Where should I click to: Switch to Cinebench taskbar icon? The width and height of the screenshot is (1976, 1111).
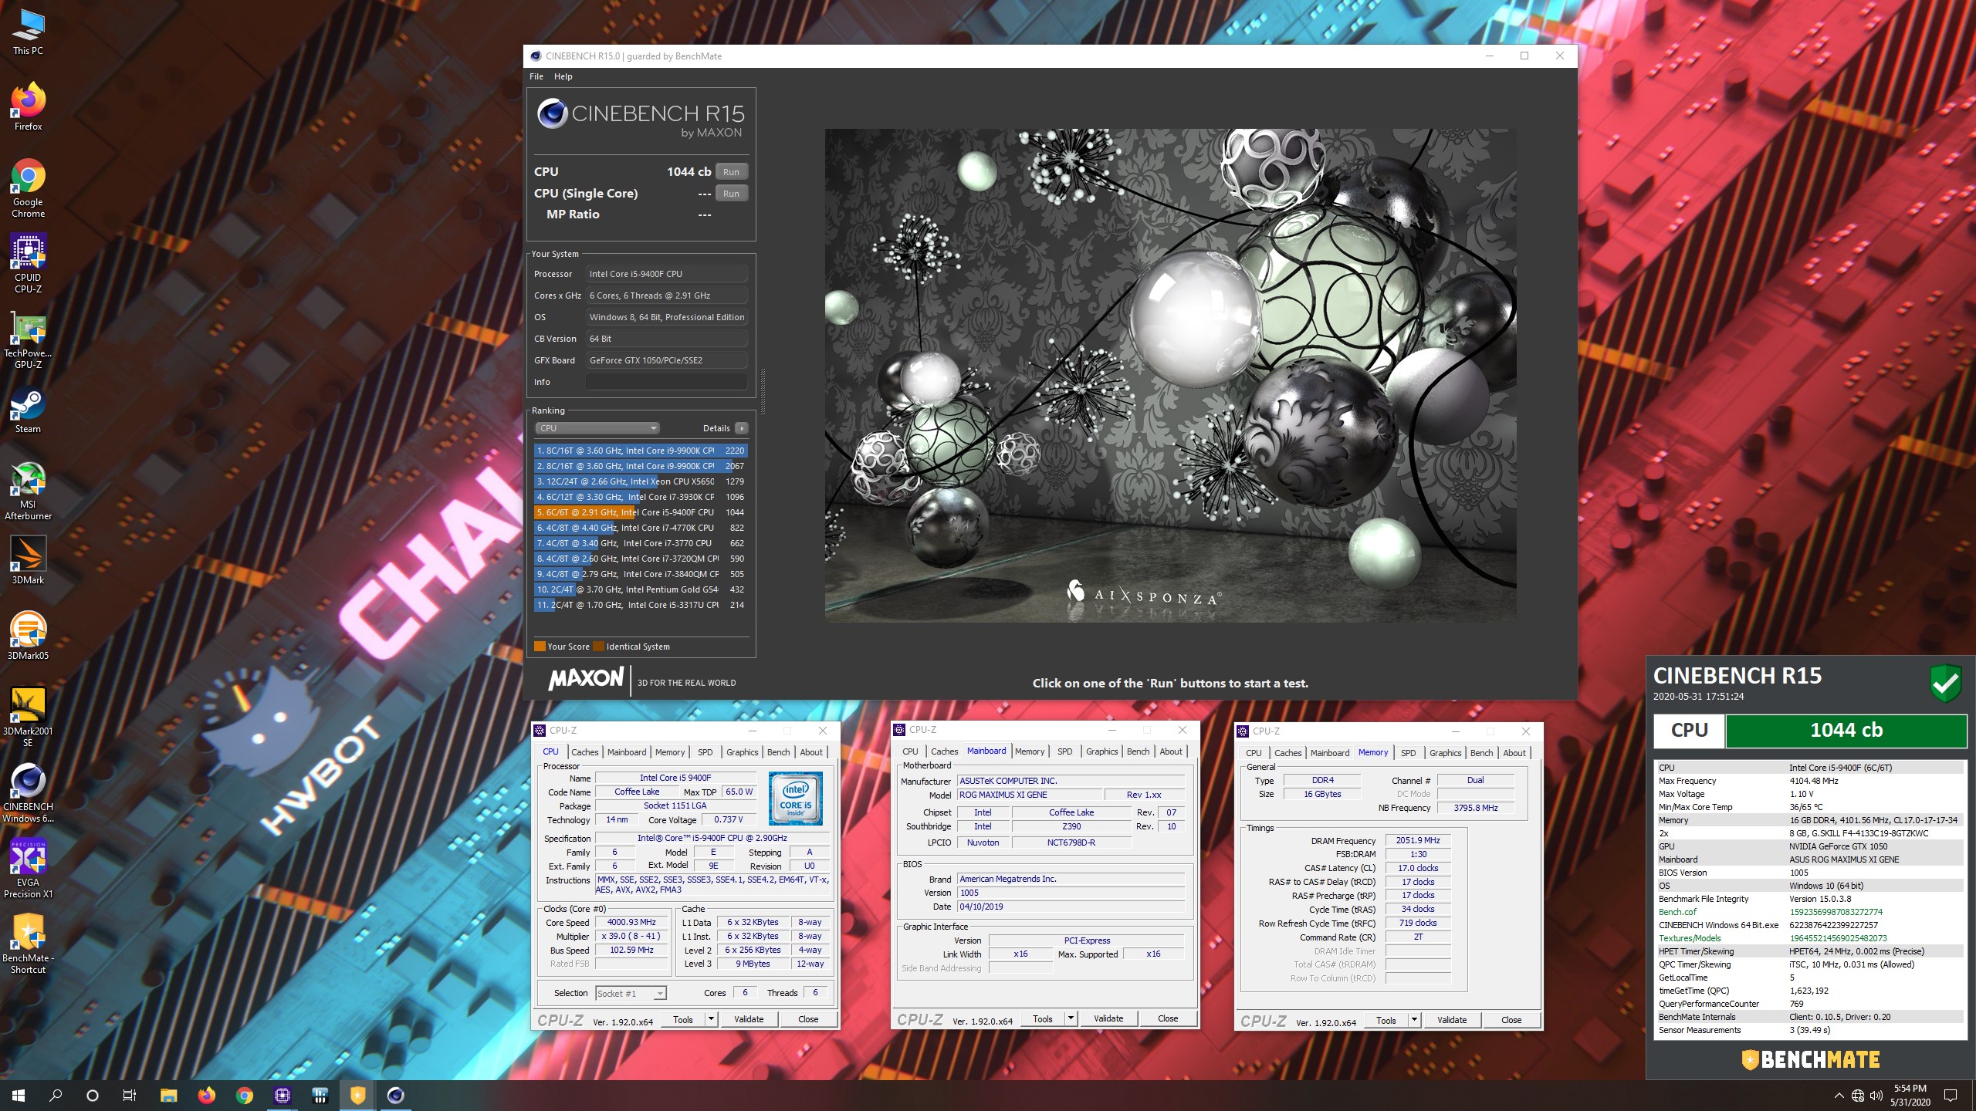tap(395, 1096)
